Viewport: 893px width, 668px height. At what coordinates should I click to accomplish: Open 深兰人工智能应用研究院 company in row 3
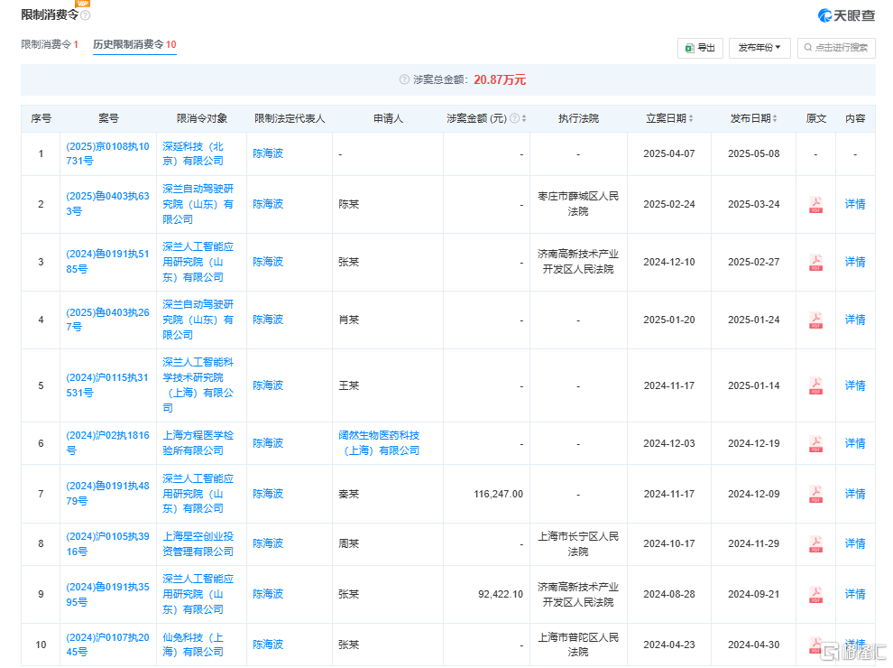coord(198,262)
